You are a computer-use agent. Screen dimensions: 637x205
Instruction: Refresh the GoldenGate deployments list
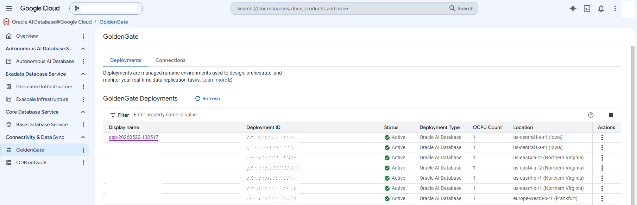(x=208, y=98)
